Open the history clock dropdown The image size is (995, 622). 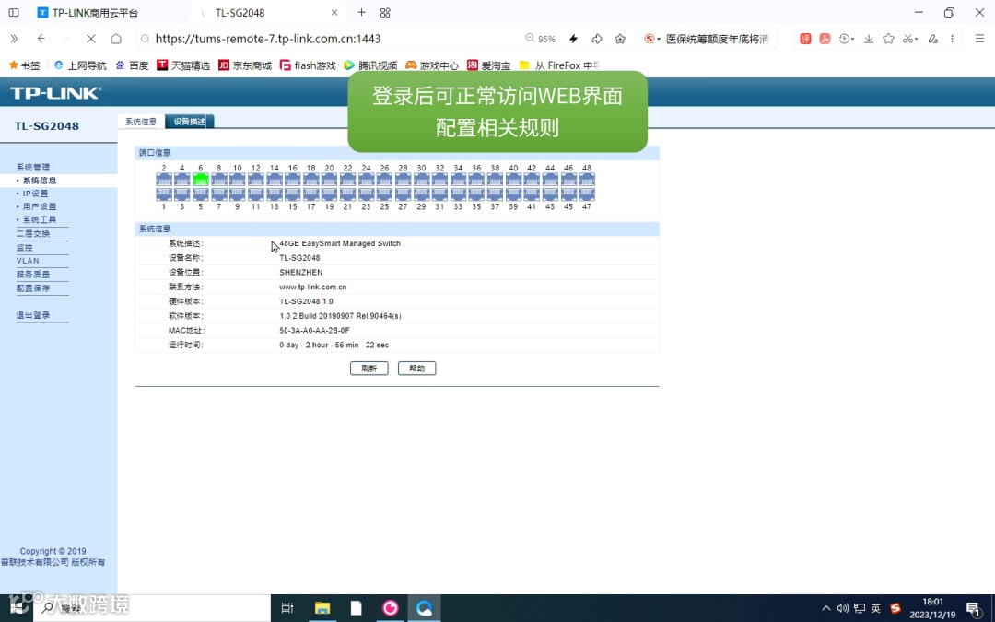point(848,39)
